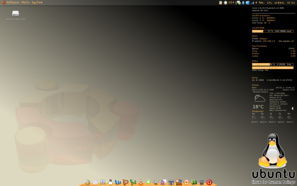Click the red power shutdown icon
The image size is (297, 186).
tap(209, 182)
